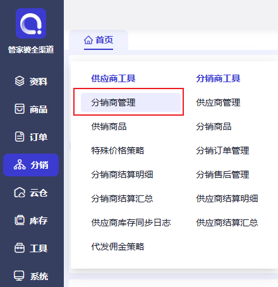Open the 订单 document icon
Viewport: 278px width, 287px height.
(x=20, y=137)
